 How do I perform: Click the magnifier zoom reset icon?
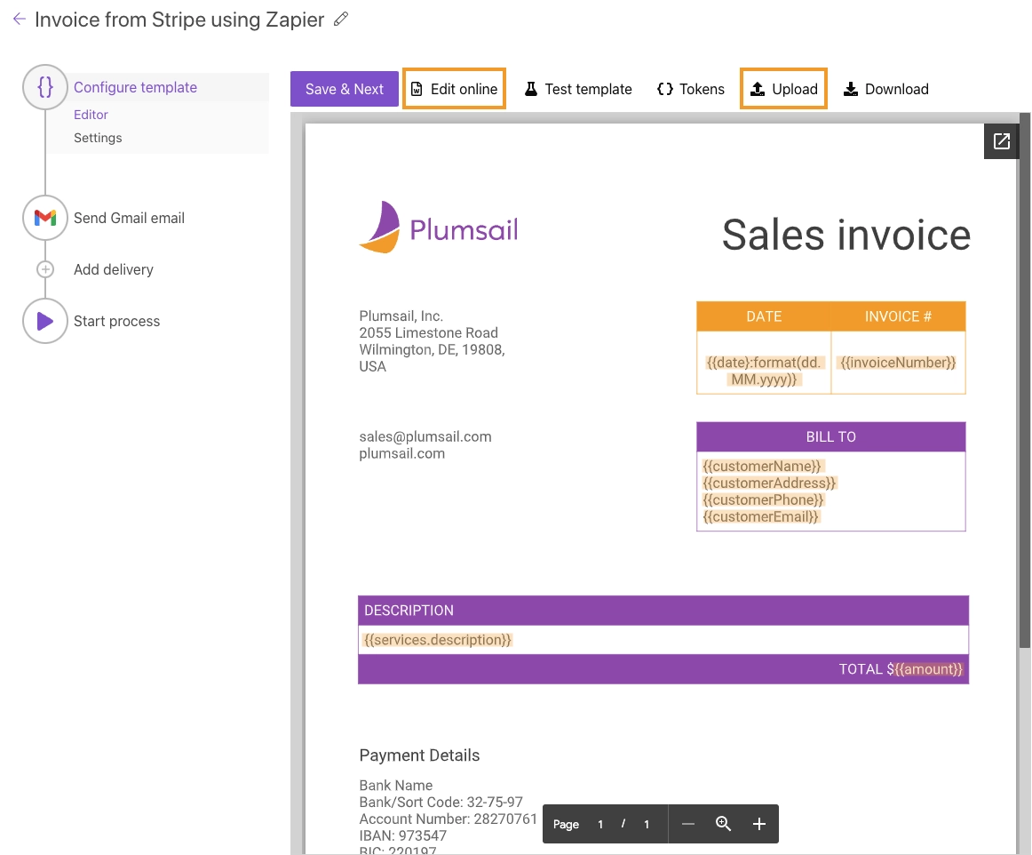(x=723, y=824)
